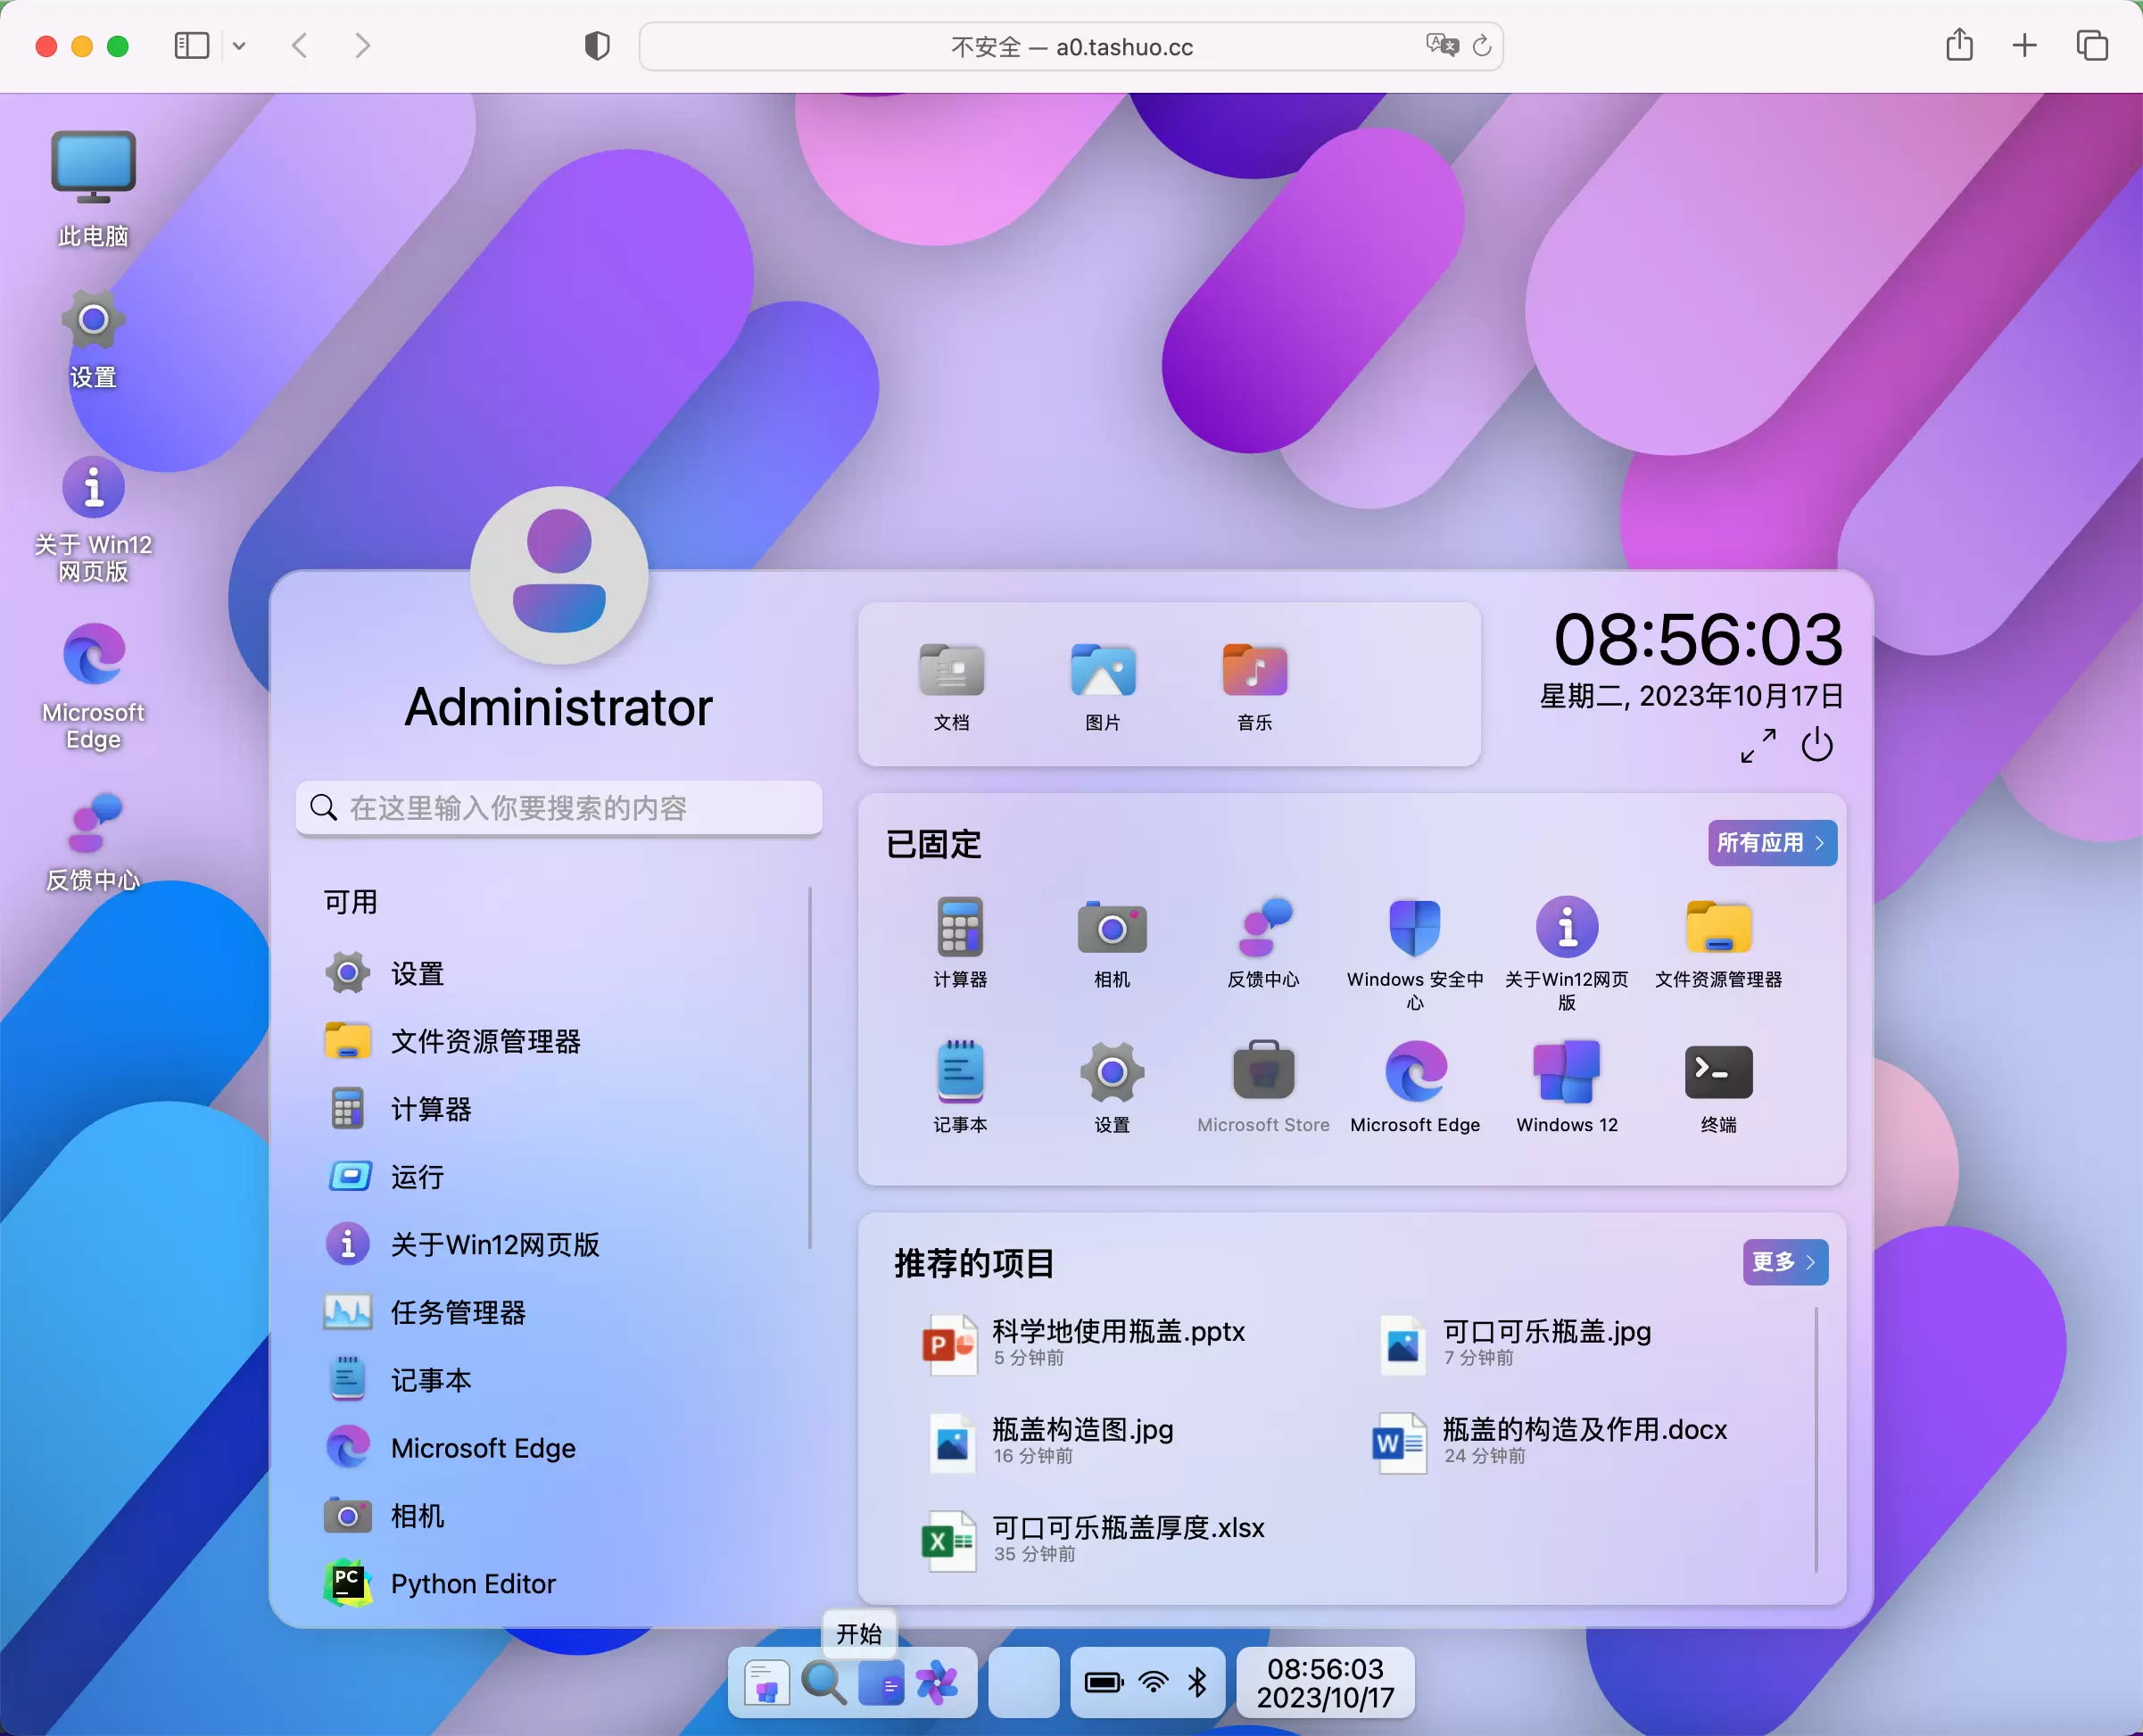The height and width of the screenshot is (1736, 2143).
Task: Click the a0.tashuo.cc address bar
Action: [1071, 46]
